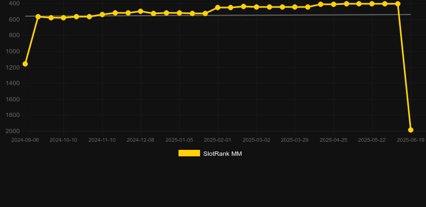Click the 2024-10-10 x-axis date label
This screenshot has height=207, width=426.
click(63, 140)
